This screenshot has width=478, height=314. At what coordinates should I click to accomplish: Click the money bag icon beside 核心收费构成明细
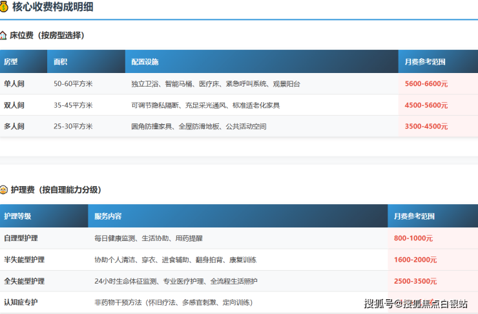(5, 8)
